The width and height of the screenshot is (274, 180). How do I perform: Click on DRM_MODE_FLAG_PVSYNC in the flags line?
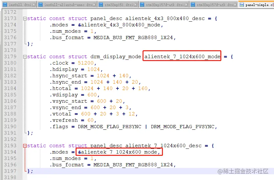(x=183, y=127)
